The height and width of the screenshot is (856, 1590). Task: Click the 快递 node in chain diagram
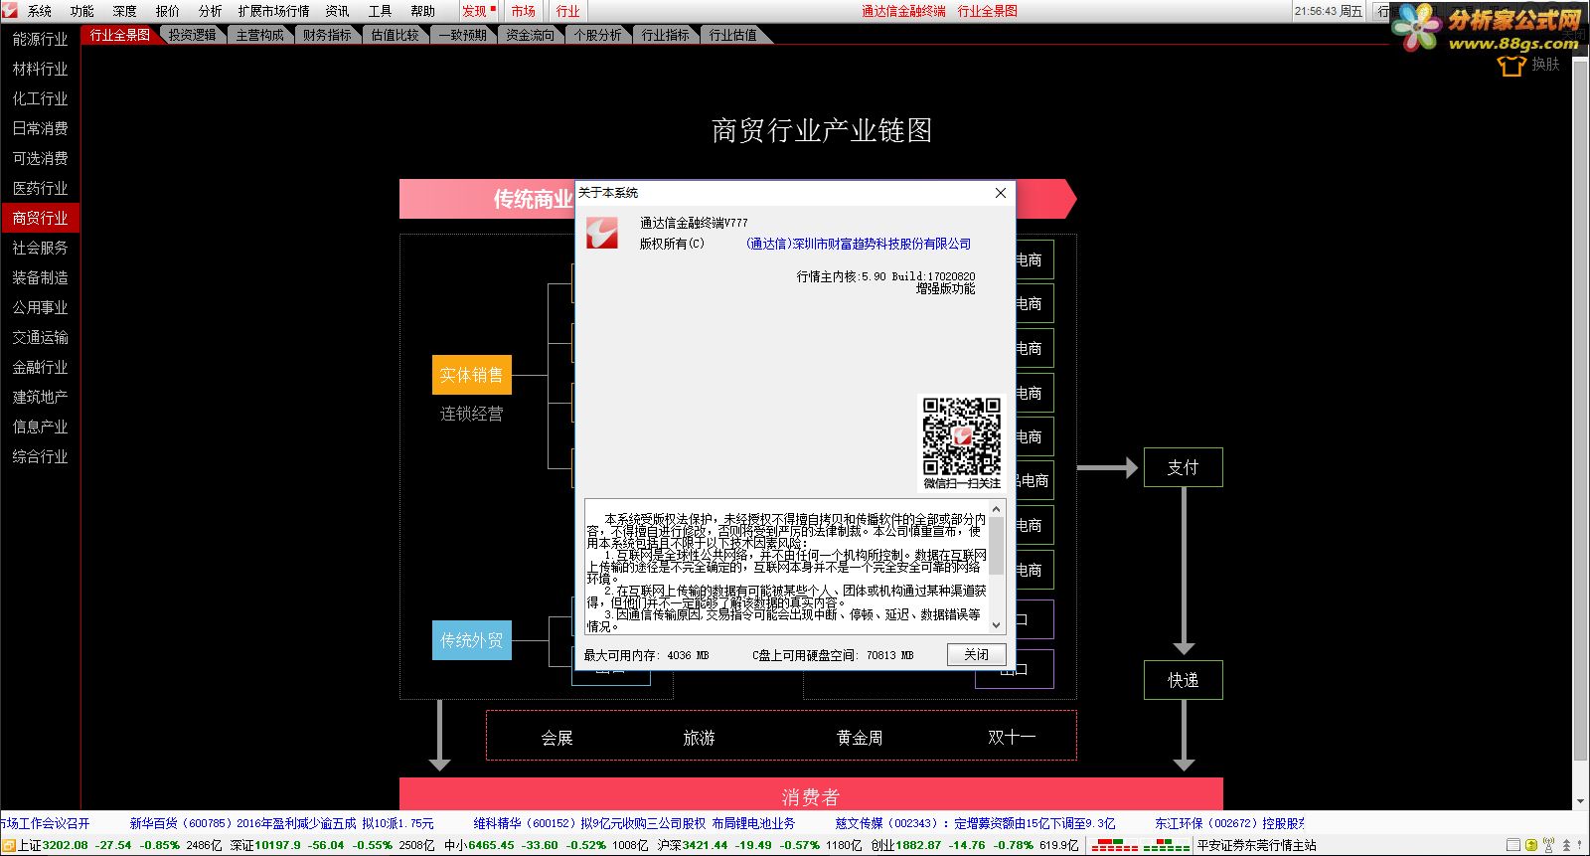(x=1183, y=680)
